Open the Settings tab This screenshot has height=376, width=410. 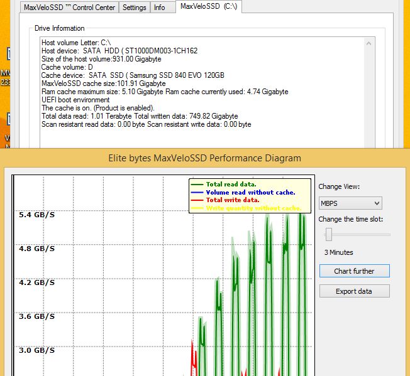coord(135,8)
